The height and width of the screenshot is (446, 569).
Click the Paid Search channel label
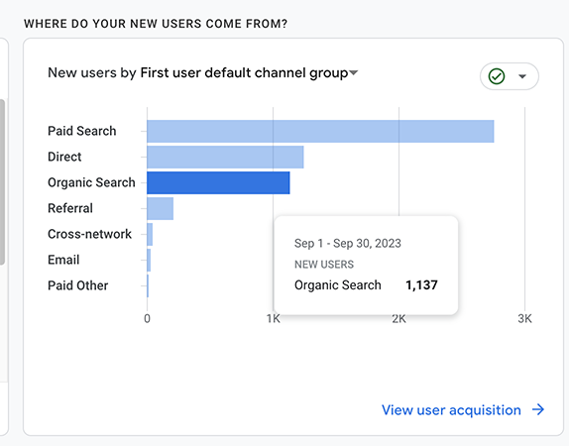pos(82,131)
